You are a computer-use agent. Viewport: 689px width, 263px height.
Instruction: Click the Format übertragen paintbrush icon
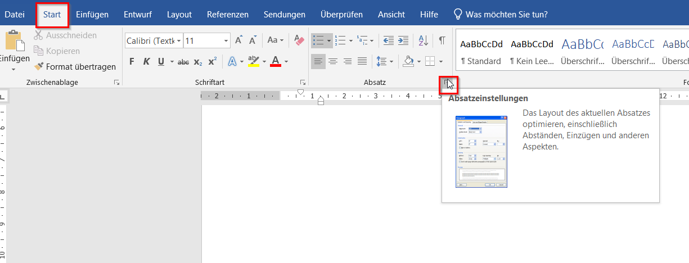pyautogui.click(x=39, y=66)
